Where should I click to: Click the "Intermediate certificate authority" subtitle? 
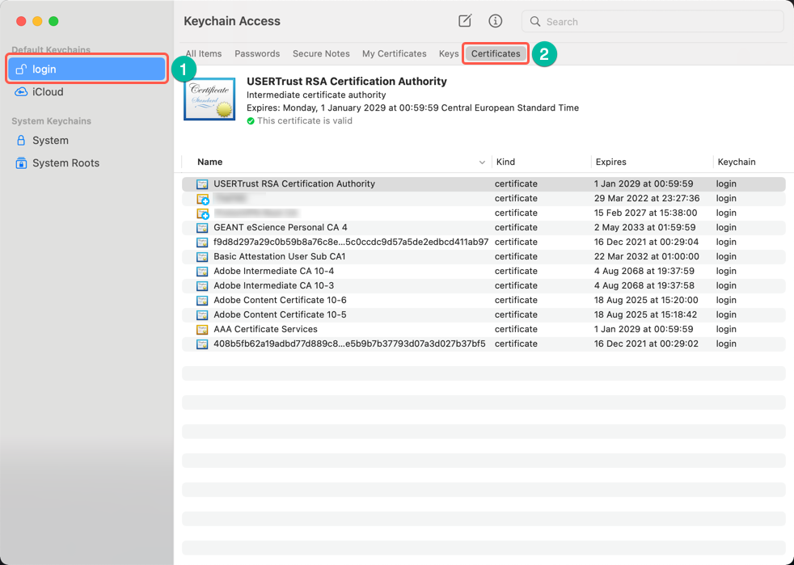tap(316, 95)
